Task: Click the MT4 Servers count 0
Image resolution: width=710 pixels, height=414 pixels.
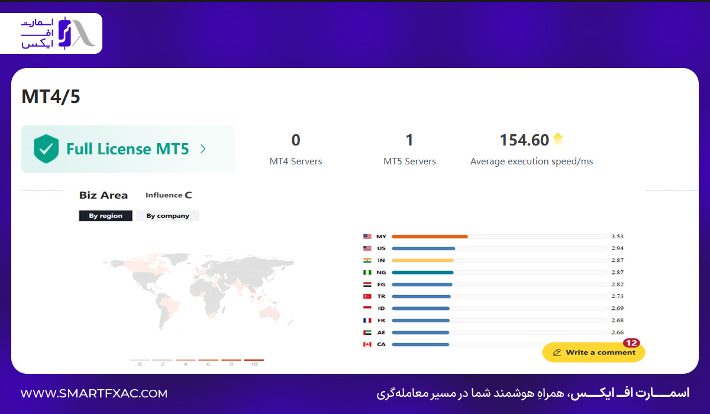Action: [296, 140]
